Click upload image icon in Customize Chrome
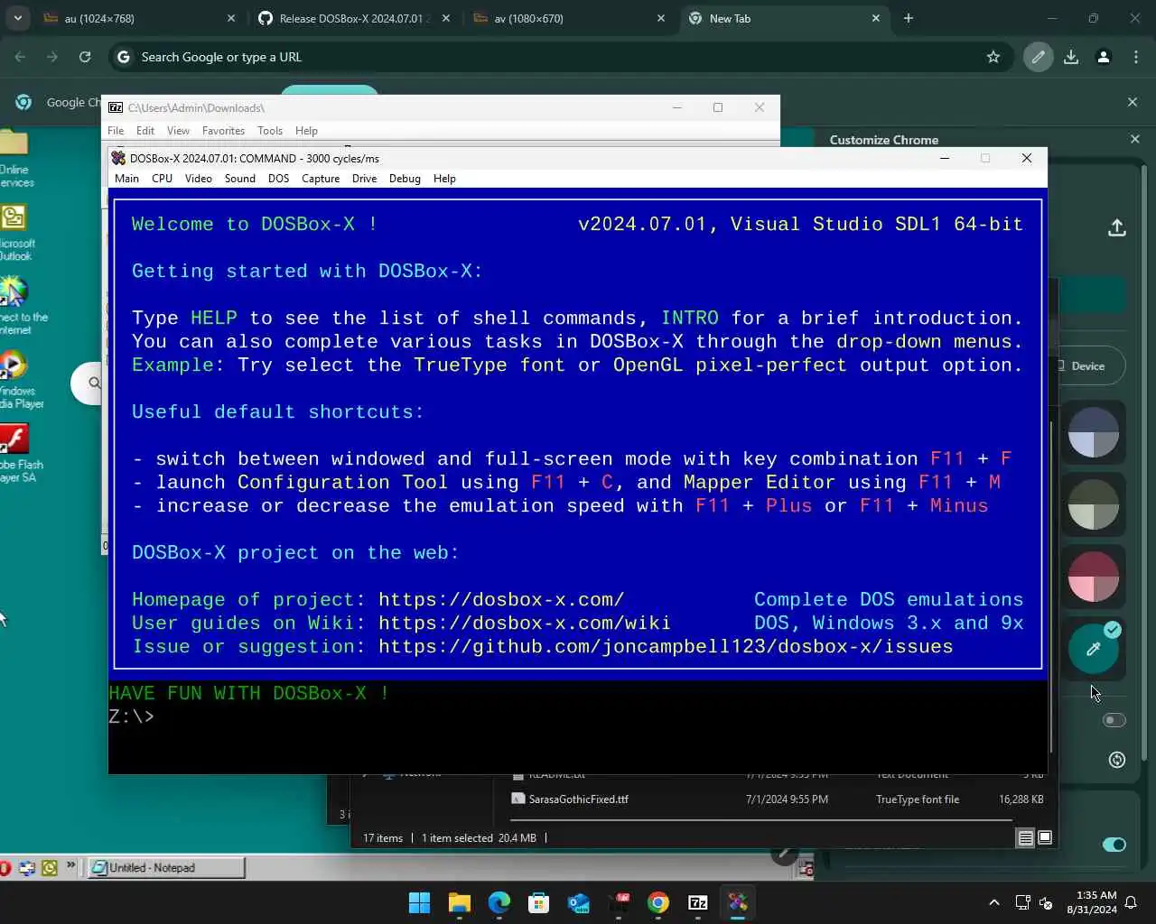This screenshot has height=924, width=1156. click(x=1117, y=227)
